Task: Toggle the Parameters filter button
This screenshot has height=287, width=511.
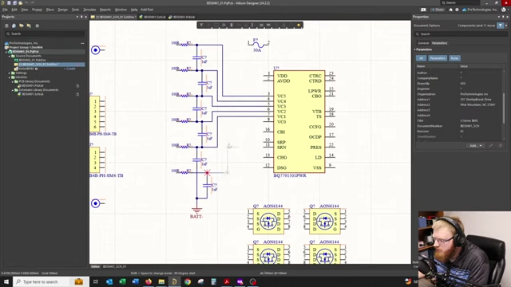Action: tap(438, 58)
